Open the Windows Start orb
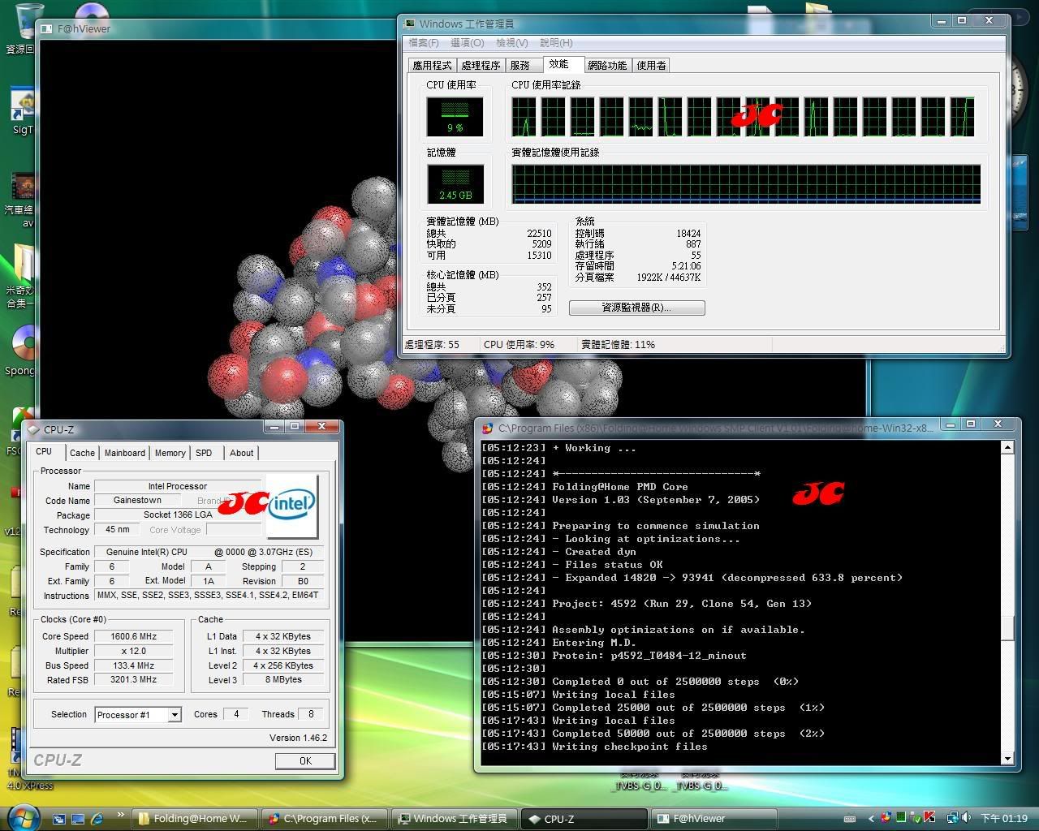This screenshot has width=1039, height=831. 22,817
